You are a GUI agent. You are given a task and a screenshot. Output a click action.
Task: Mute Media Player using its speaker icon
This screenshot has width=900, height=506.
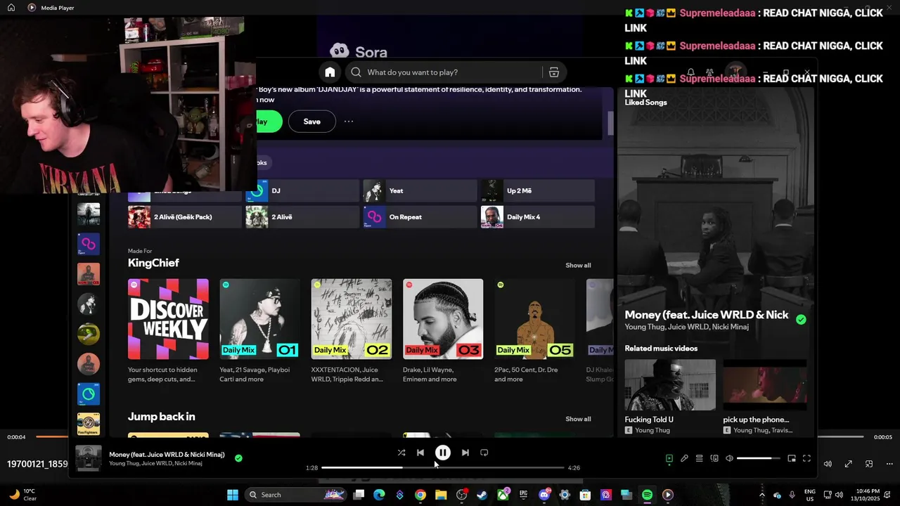click(x=828, y=464)
